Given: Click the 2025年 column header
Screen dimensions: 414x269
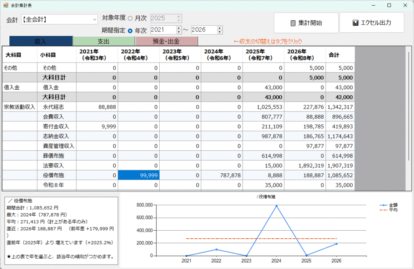Looking at the screenshot, I should pyautogui.click(x=263, y=55).
